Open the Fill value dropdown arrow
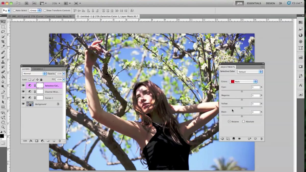 63,80
